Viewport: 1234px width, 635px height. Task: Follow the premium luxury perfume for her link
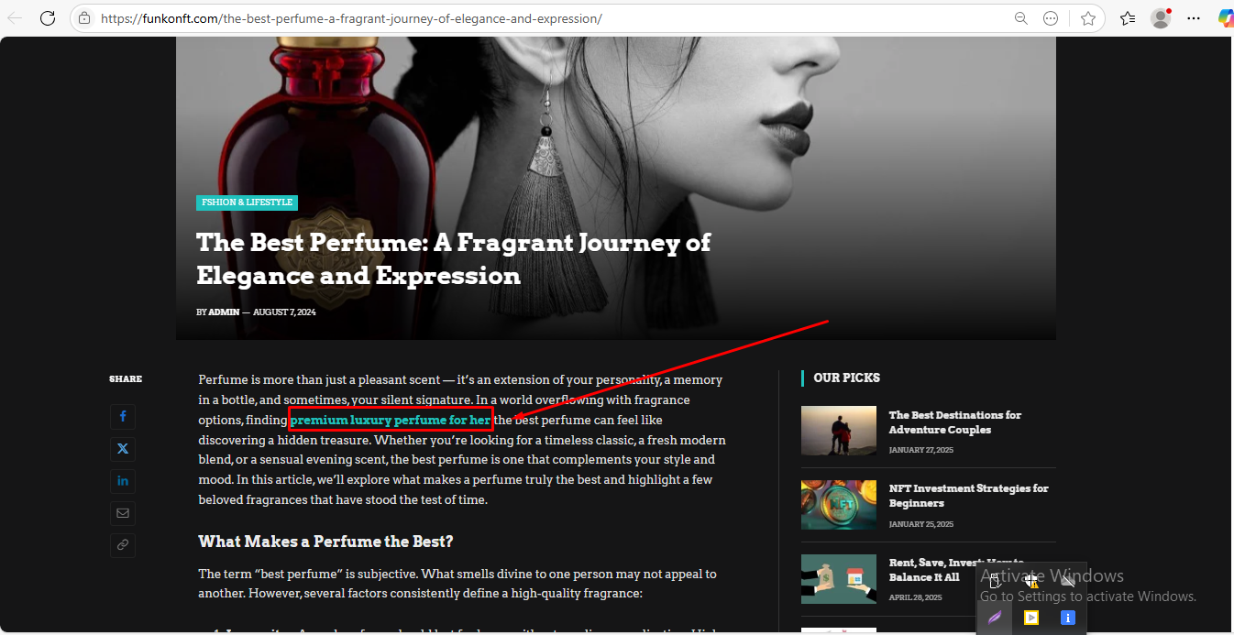click(391, 421)
